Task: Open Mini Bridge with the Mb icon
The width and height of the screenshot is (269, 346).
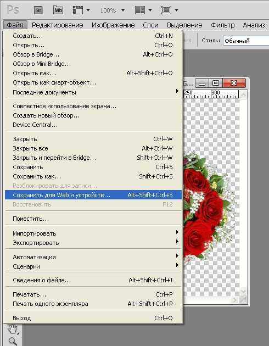Action: coord(58,10)
